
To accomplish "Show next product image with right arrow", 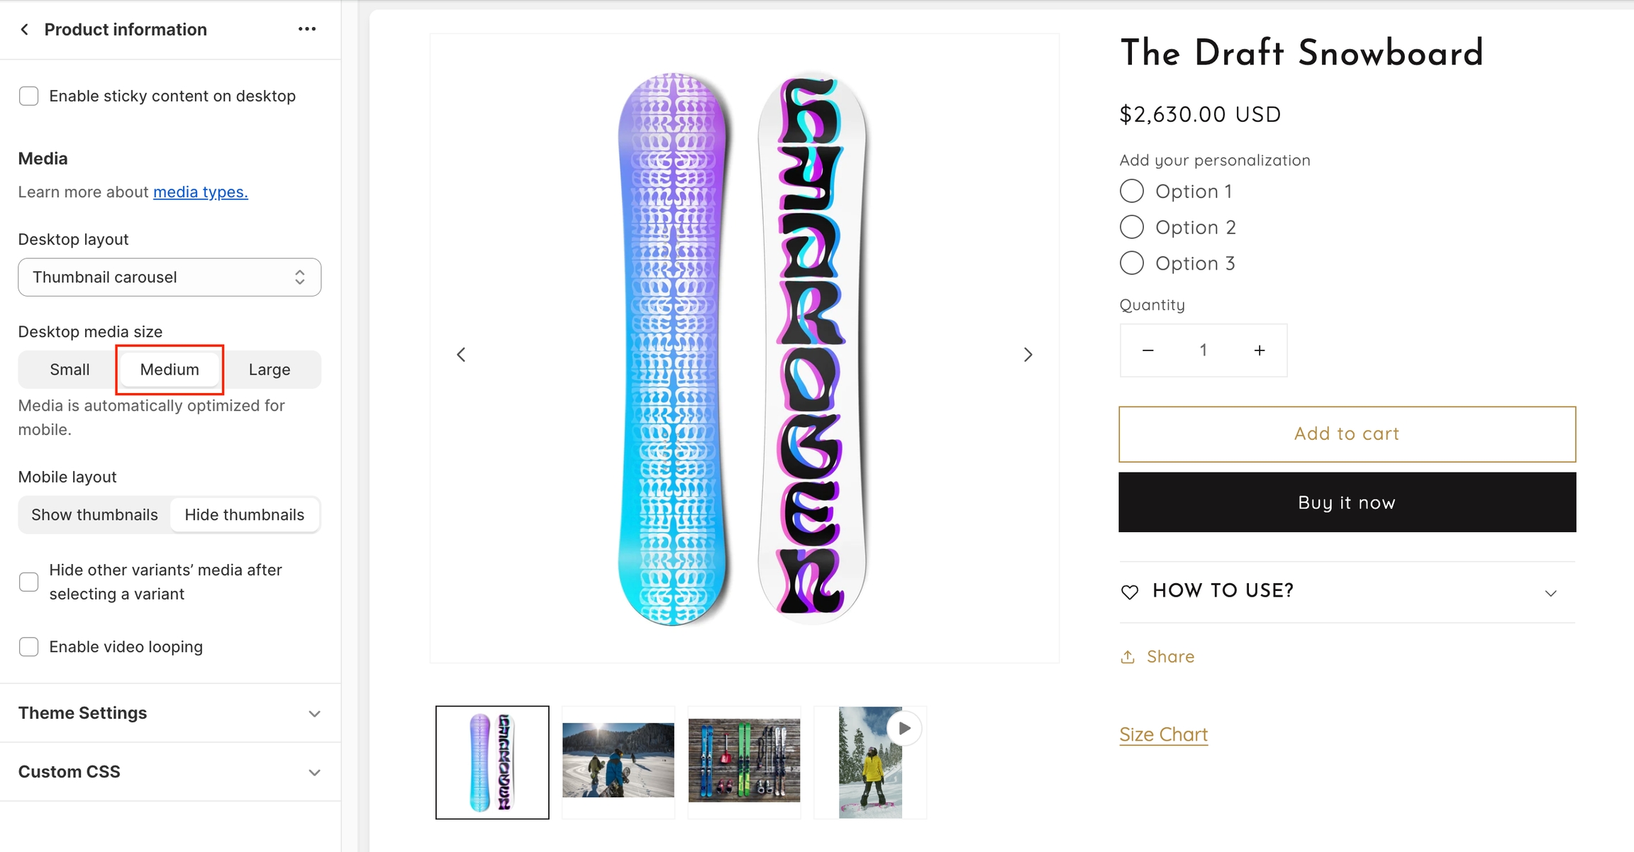I will click(x=1028, y=354).
